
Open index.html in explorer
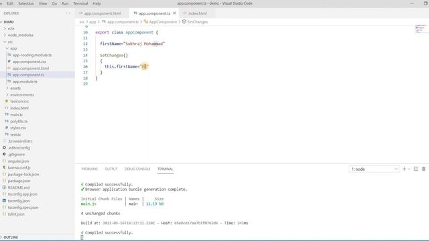[x=19, y=108]
